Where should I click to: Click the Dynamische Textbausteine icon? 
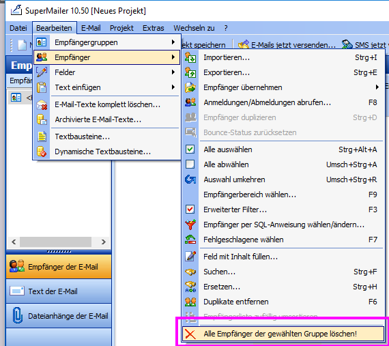pyautogui.click(x=42, y=152)
